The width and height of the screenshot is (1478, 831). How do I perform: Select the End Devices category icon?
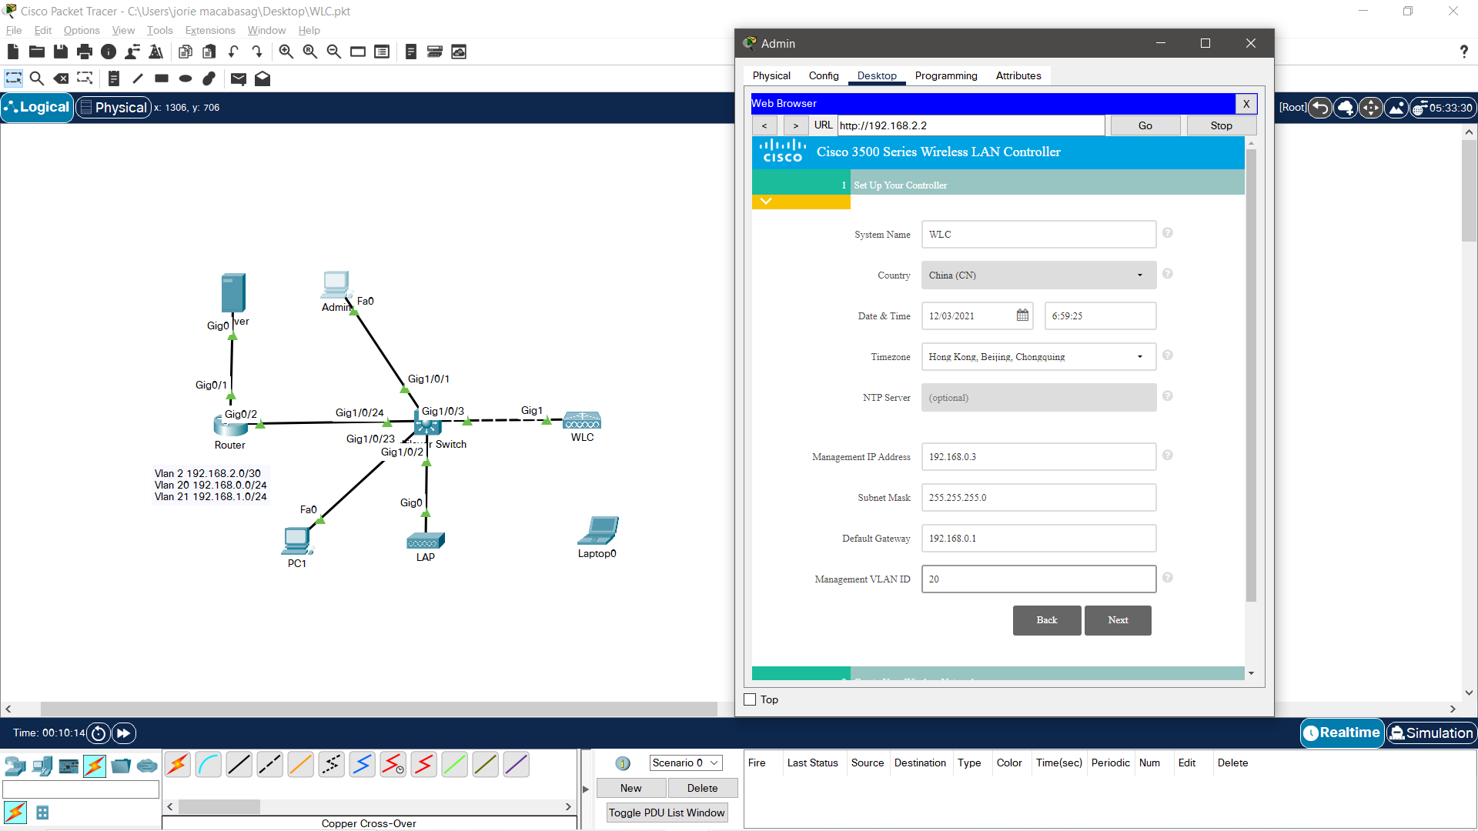[43, 766]
